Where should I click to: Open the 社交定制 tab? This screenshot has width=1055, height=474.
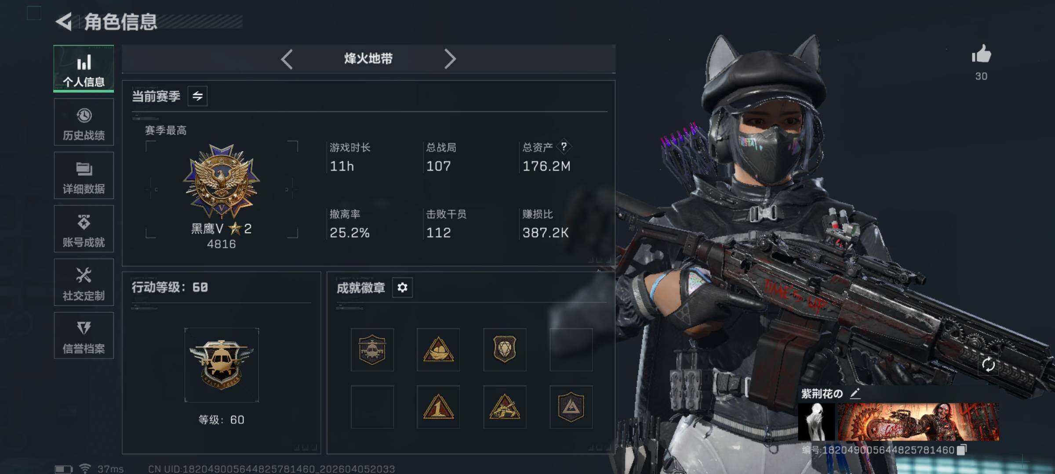point(84,282)
